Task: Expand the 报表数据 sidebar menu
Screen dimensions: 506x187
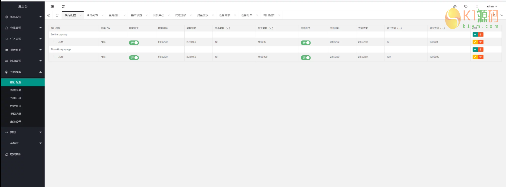Action: [x=23, y=50]
